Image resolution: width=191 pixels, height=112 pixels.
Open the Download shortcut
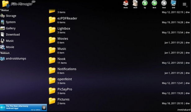point(10,35)
